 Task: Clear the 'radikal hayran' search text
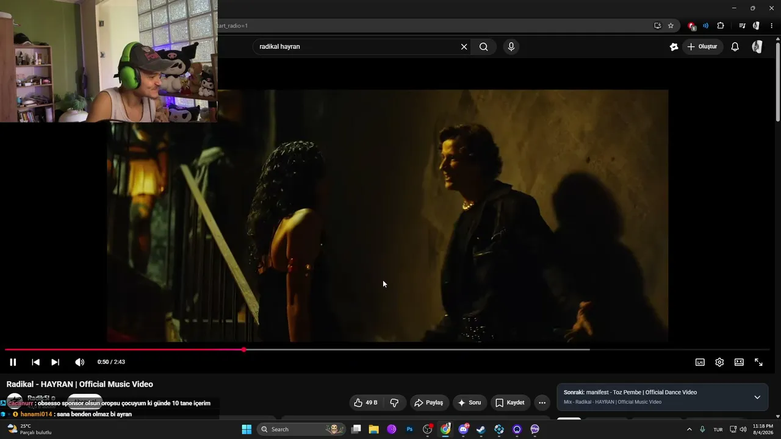coord(464,47)
